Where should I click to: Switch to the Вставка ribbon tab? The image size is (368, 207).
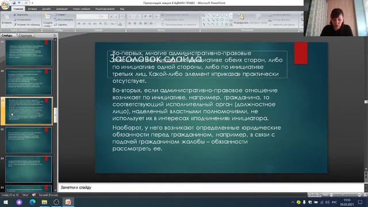(x=32, y=9)
